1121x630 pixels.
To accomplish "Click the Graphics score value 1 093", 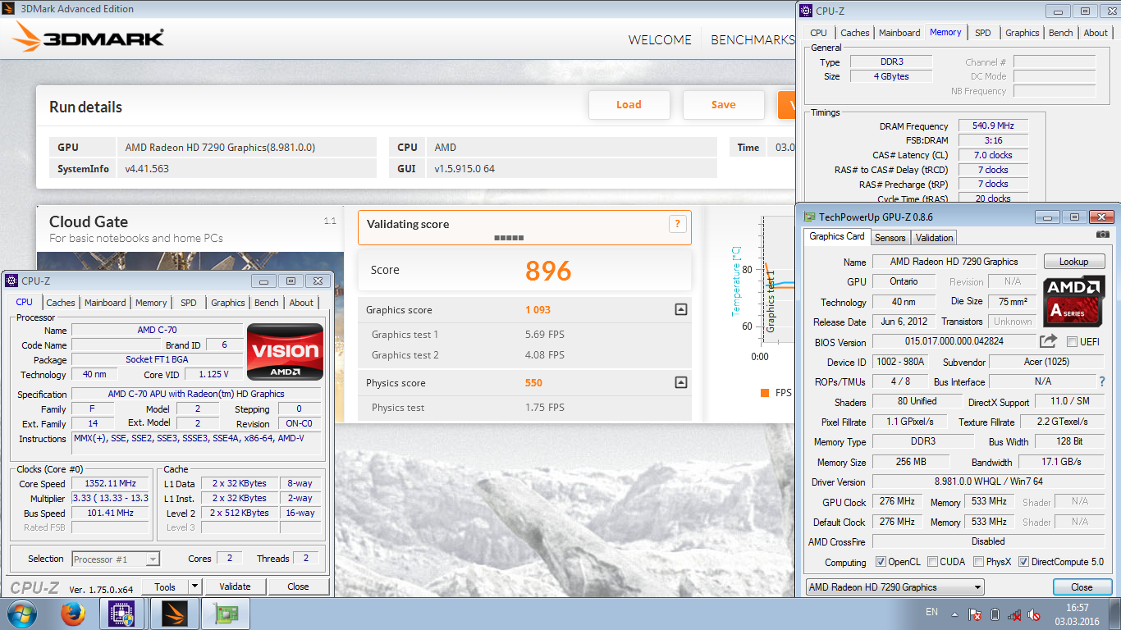I will coord(538,309).
